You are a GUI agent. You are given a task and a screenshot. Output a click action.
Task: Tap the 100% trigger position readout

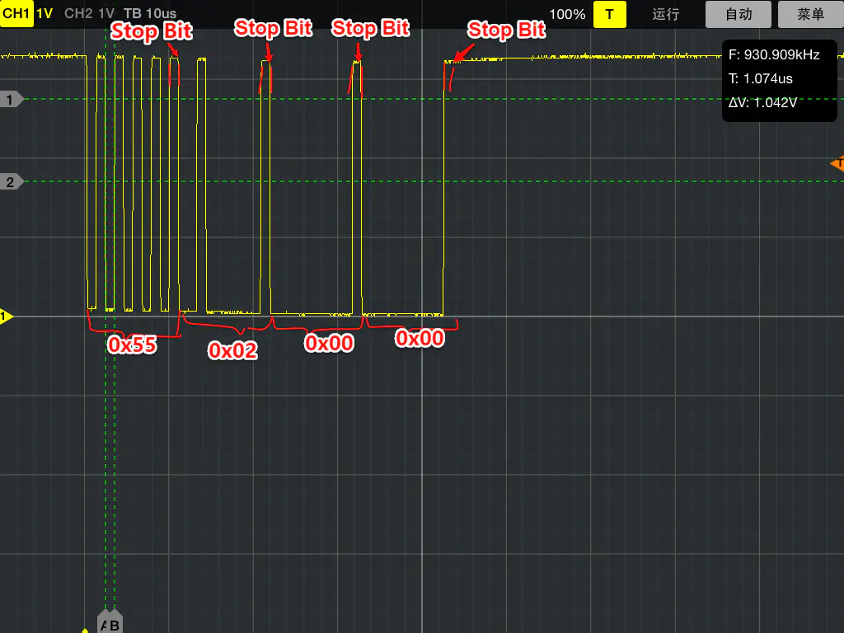tap(567, 15)
